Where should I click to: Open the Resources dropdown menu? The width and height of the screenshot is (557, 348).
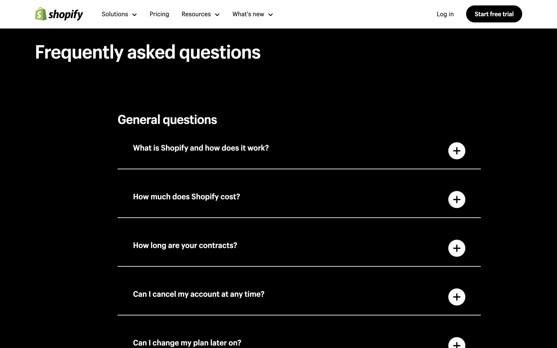pos(196,14)
